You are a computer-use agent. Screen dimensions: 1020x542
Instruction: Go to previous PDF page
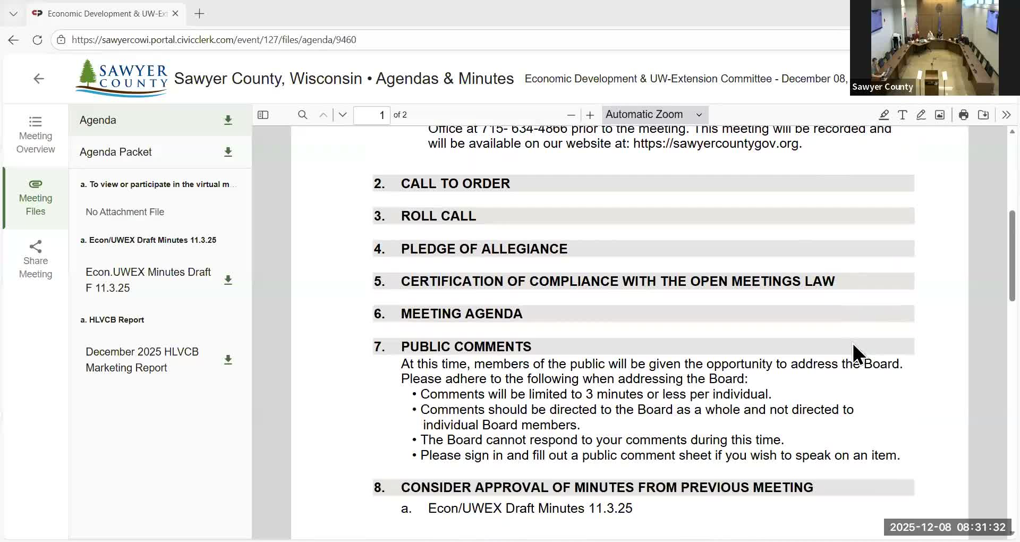point(323,115)
